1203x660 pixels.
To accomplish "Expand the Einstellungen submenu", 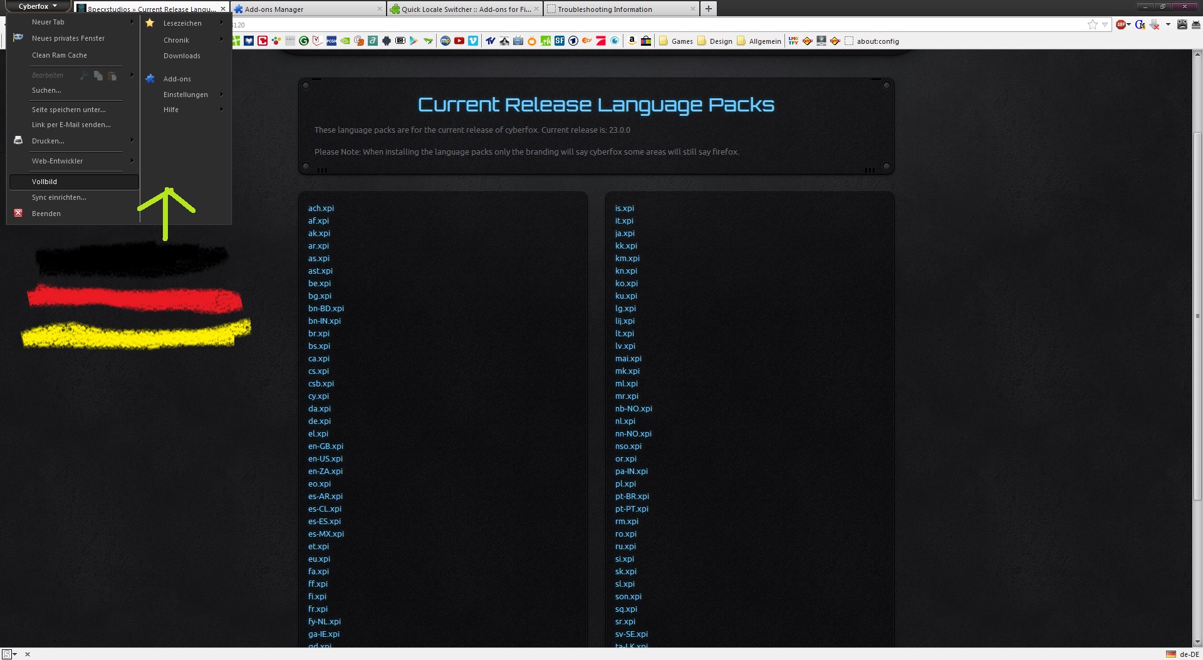I will [x=186, y=95].
